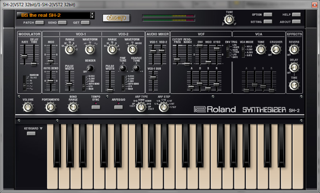Click the mixer VCO-1 level slider
Screen dimensions: 320x193
pyautogui.click(x=153, y=51)
